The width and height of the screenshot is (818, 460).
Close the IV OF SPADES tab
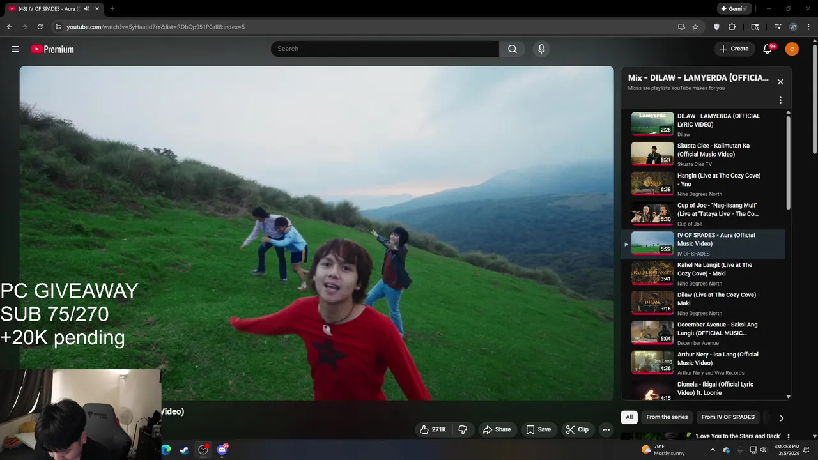96,9
